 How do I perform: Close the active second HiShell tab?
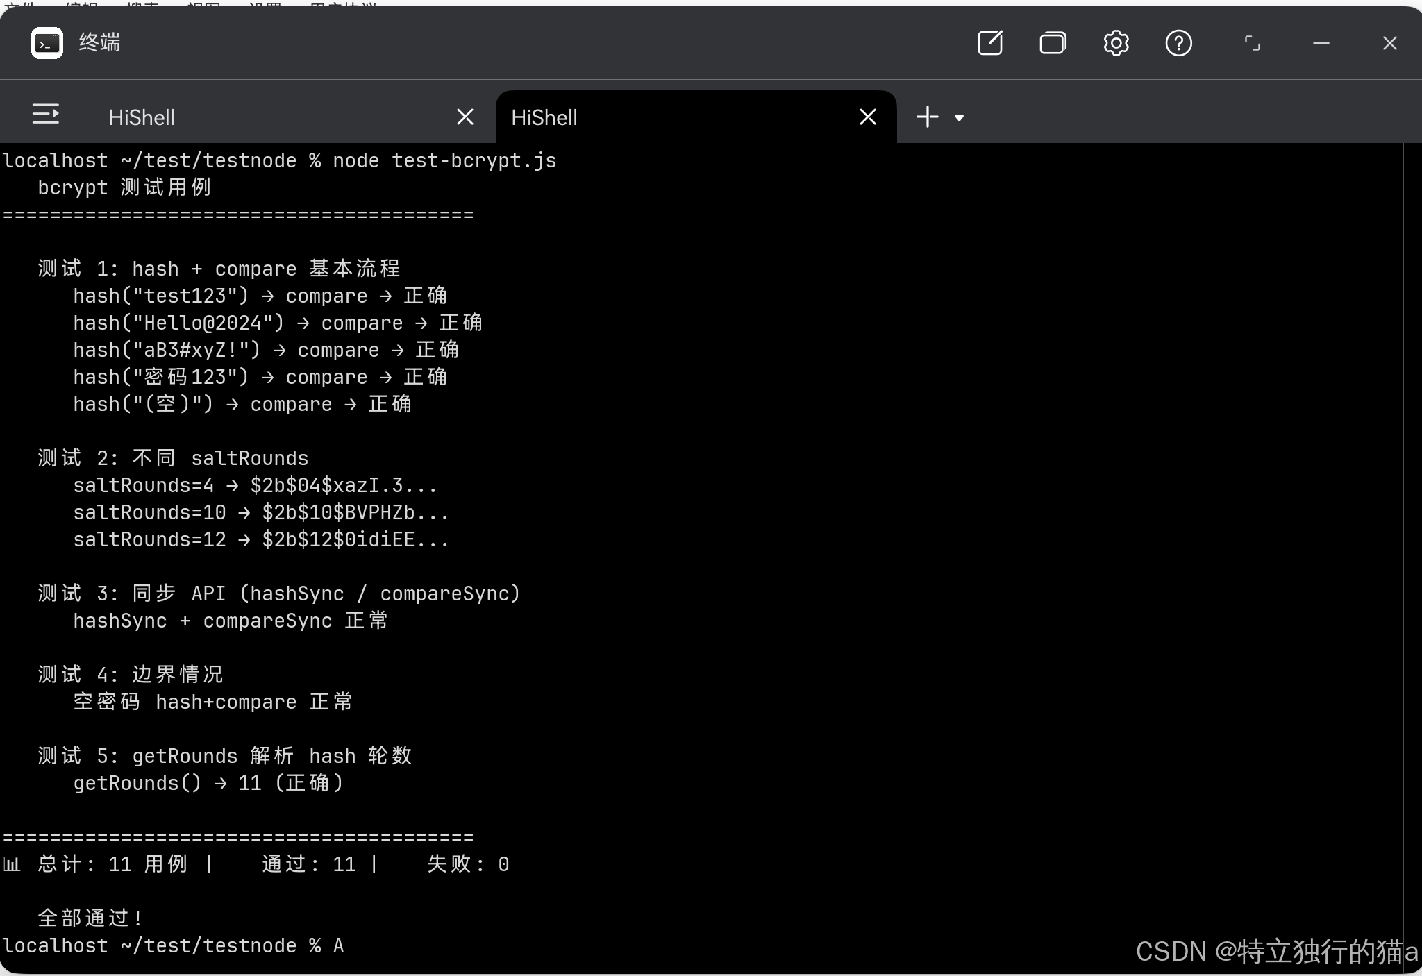(x=868, y=117)
